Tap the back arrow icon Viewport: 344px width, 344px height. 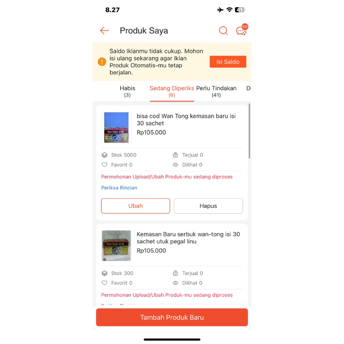[104, 31]
